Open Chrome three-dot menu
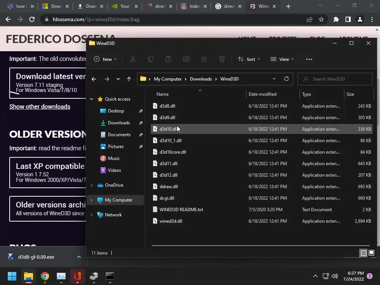The height and width of the screenshot is (285, 380). [x=372, y=19]
